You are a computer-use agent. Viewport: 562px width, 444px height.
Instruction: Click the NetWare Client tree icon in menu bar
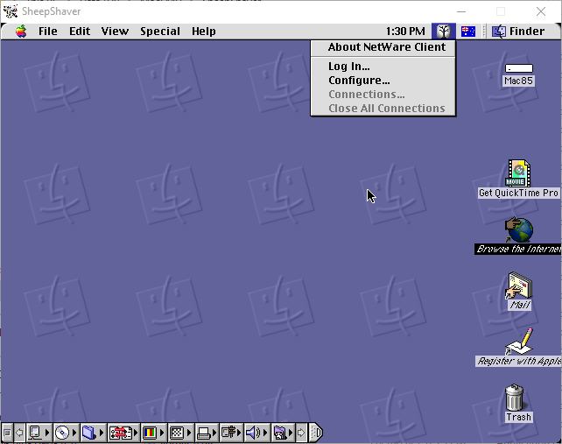pos(444,32)
